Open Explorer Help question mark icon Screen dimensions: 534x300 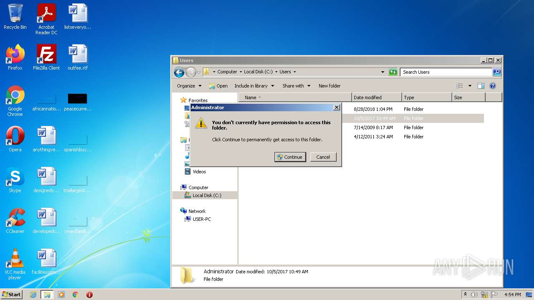click(x=493, y=86)
